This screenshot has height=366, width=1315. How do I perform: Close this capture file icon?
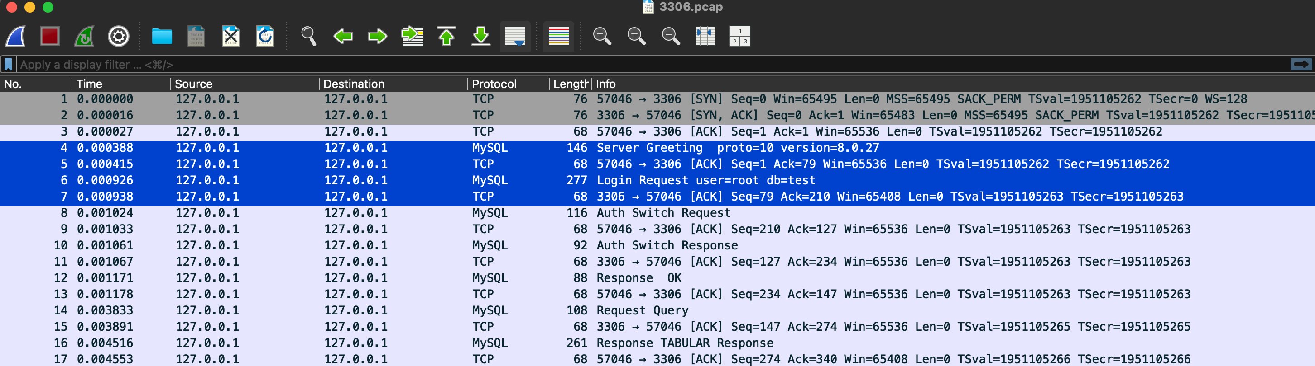coord(231,37)
